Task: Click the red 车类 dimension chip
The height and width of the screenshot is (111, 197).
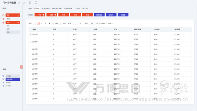Action: [64, 15]
